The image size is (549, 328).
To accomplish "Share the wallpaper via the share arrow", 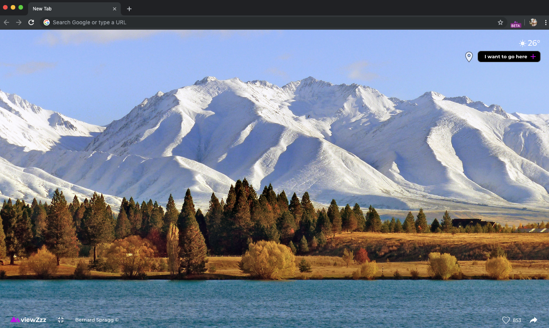I will [x=533, y=320].
